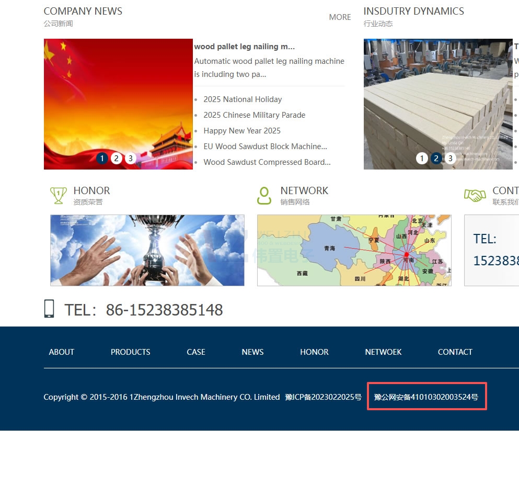Select slide 1 in Industry Dynamics carousel
This screenshot has height=495, width=519.
[x=422, y=159]
